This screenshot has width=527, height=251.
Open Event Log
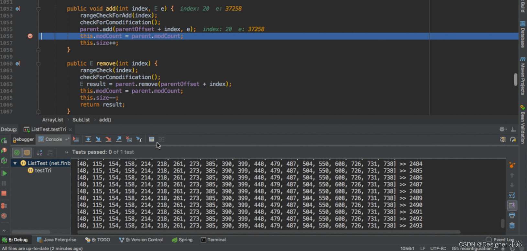pos(500,239)
